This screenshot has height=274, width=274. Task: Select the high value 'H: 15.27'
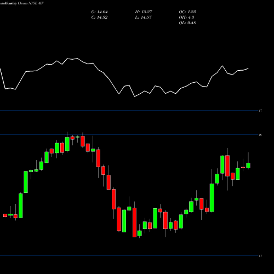[x=144, y=12]
